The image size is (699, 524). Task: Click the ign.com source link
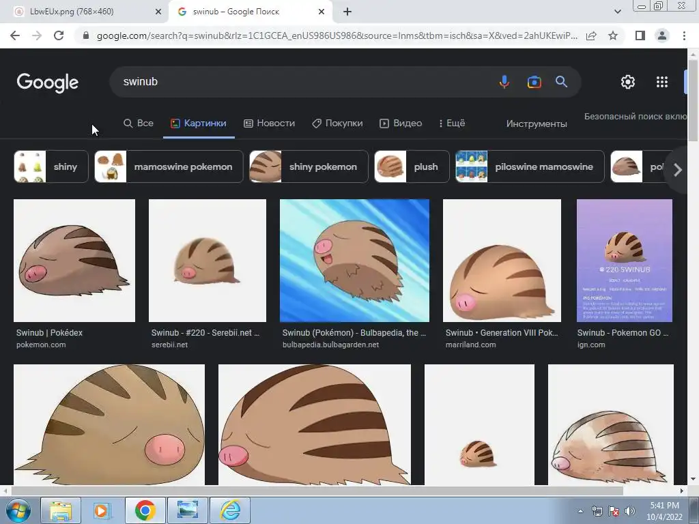(x=591, y=345)
